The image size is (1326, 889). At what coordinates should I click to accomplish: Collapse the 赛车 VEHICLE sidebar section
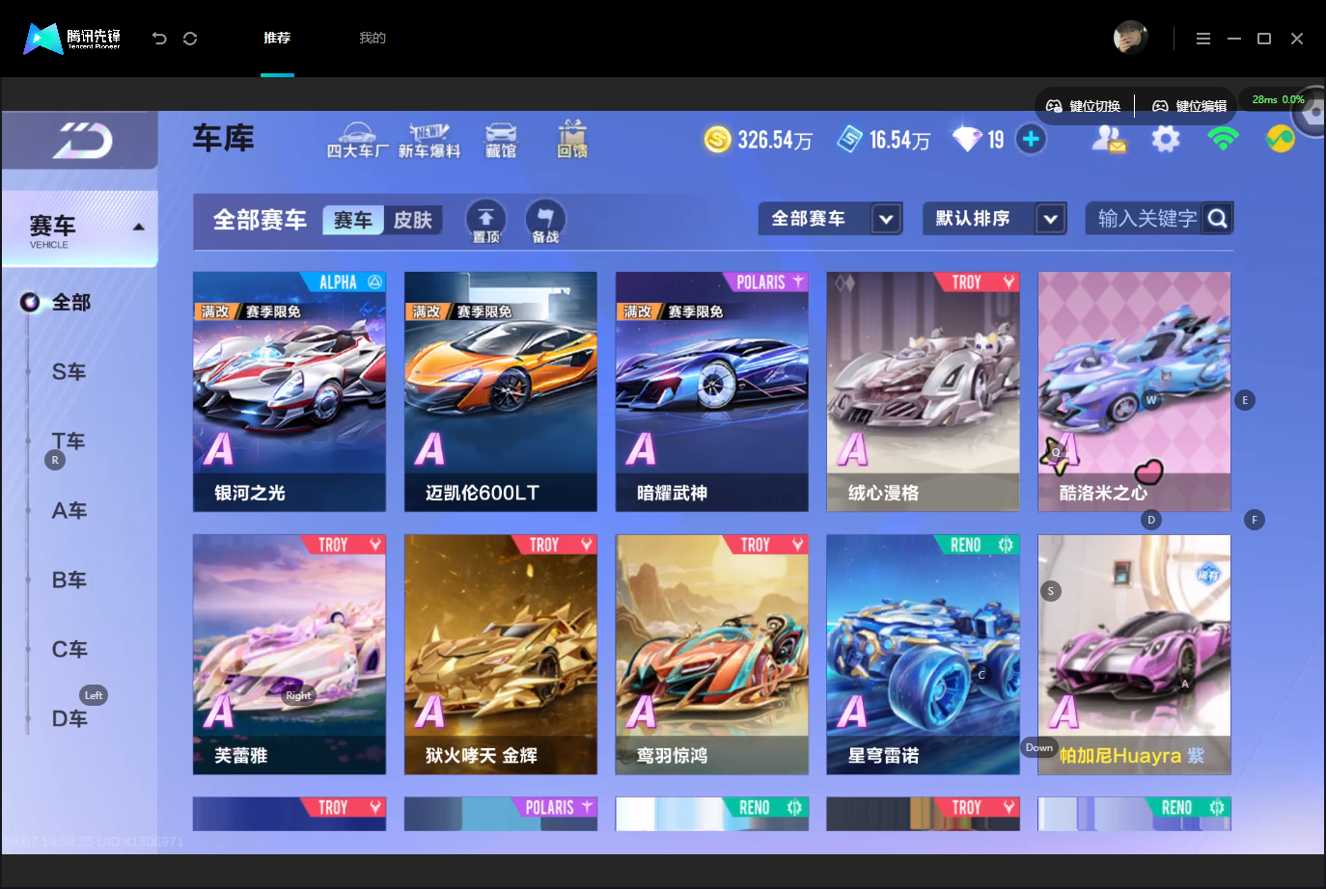(x=139, y=228)
